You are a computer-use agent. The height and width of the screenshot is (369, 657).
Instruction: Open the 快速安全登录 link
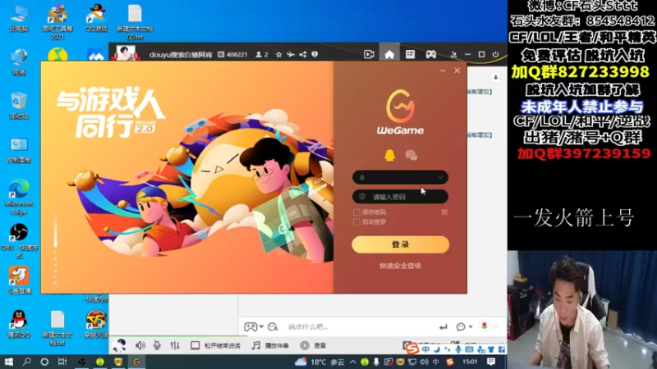tap(400, 266)
